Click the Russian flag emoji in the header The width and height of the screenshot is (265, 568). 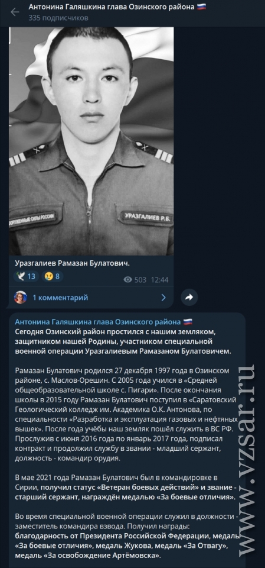tap(201, 7)
